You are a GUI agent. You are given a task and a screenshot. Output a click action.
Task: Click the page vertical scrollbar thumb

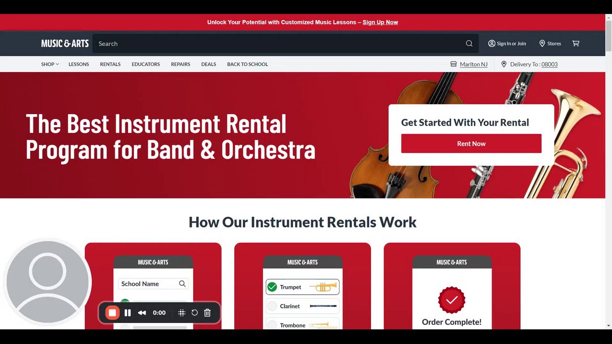(609, 35)
